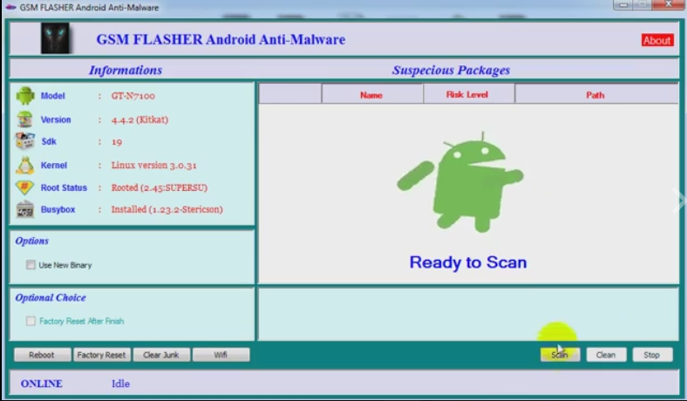Screen dimensions: 687x401
Task: Select the Rooted (2.45:SUPERSU) text
Action: pyautogui.click(x=160, y=187)
